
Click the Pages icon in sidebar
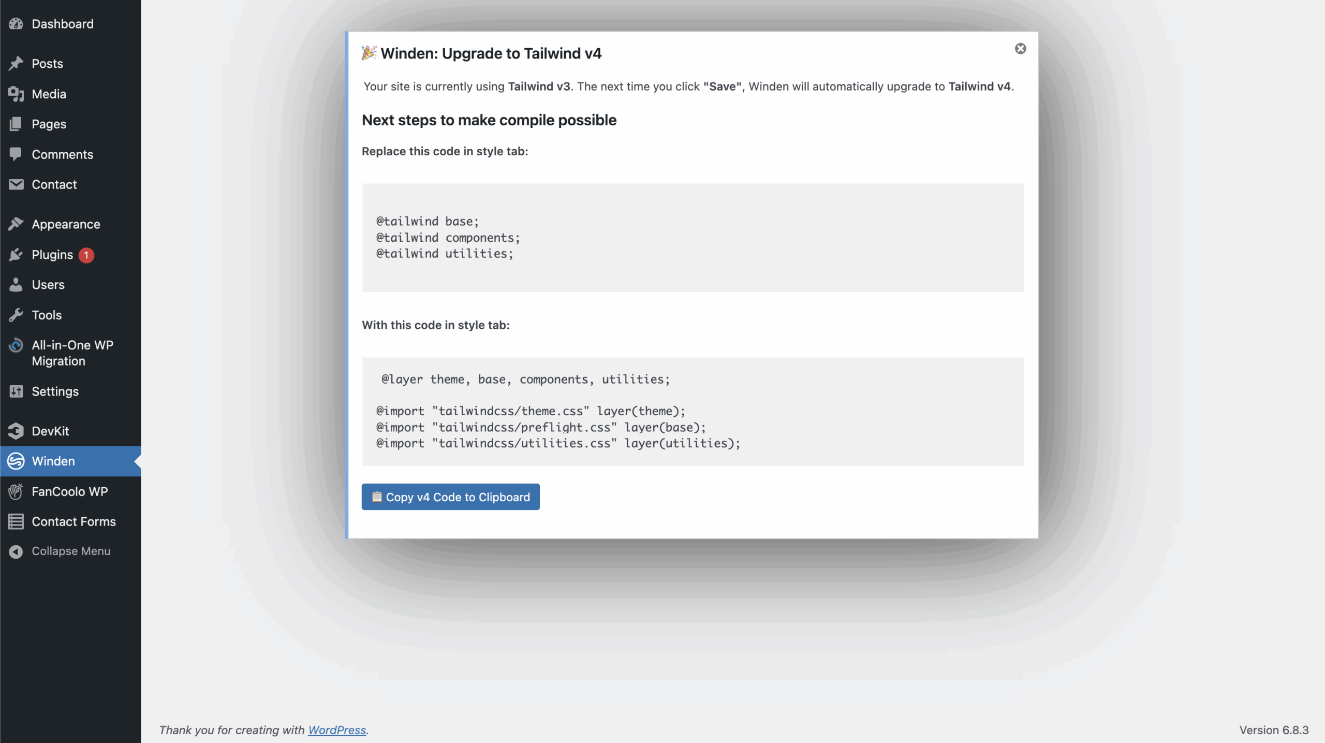[x=16, y=124]
